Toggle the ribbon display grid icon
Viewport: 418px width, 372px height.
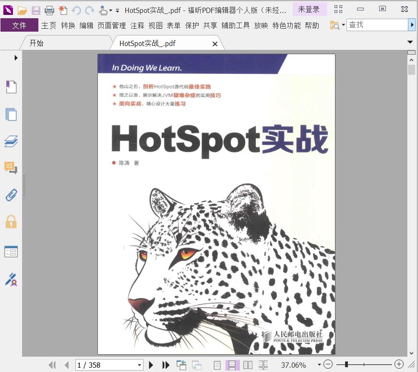pos(338,9)
